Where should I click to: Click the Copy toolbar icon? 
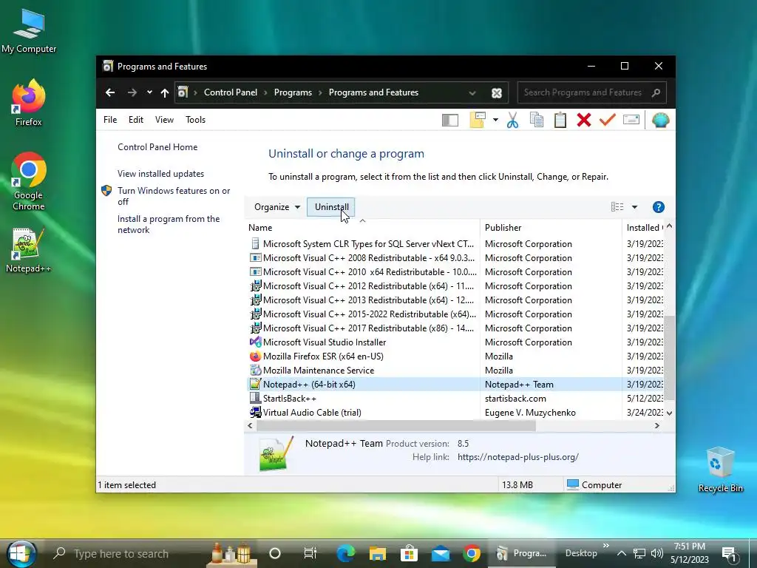pos(537,120)
